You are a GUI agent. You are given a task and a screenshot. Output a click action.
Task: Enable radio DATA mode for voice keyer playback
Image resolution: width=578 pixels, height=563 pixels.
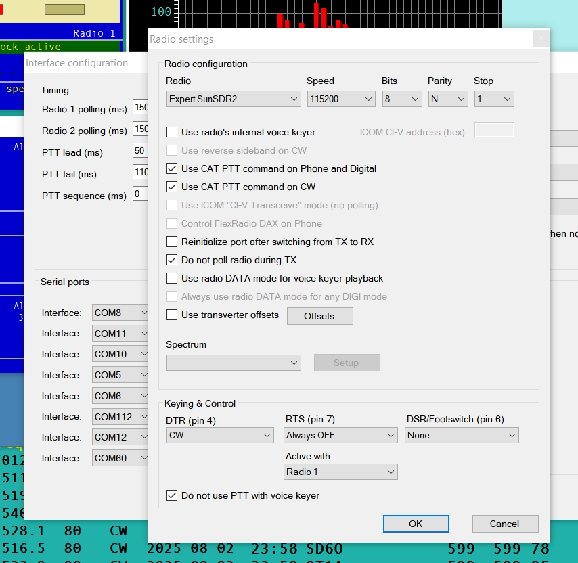[172, 279]
